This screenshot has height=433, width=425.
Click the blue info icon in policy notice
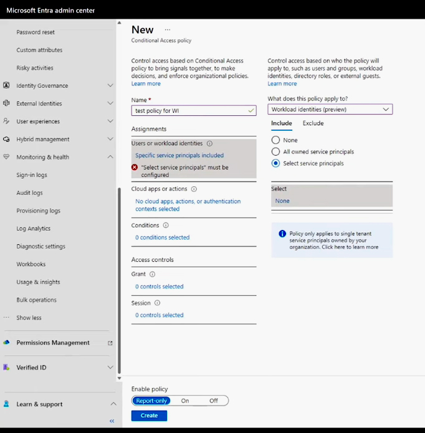pyautogui.click(x=282, y=234)
